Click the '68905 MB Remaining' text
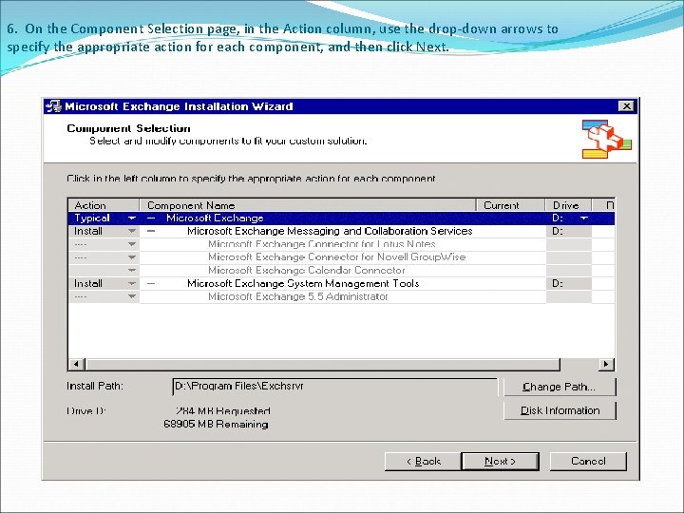684x513 pixels. [216, 424]
